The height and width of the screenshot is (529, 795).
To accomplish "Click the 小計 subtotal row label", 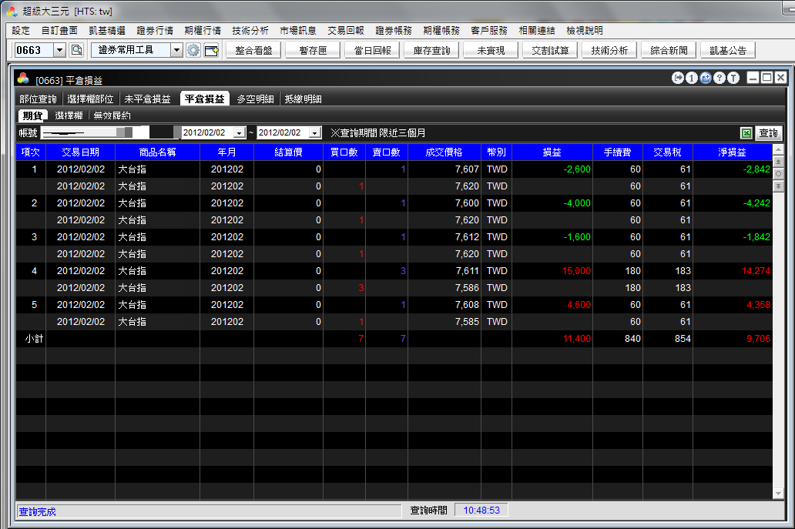I will click(34, 339).
